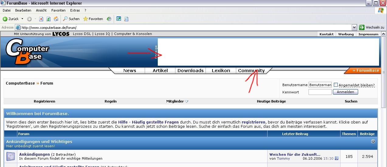
Task: Open the History (Verlauf) clock icon
Action: pos(109,19)
